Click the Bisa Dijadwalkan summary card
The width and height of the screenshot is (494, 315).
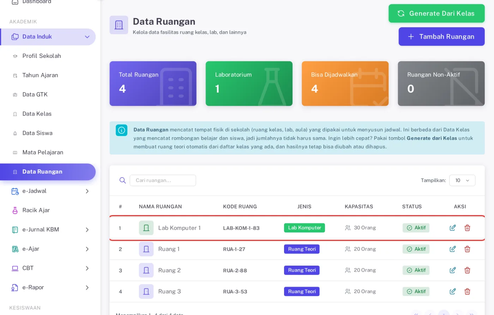coord(345,84)
